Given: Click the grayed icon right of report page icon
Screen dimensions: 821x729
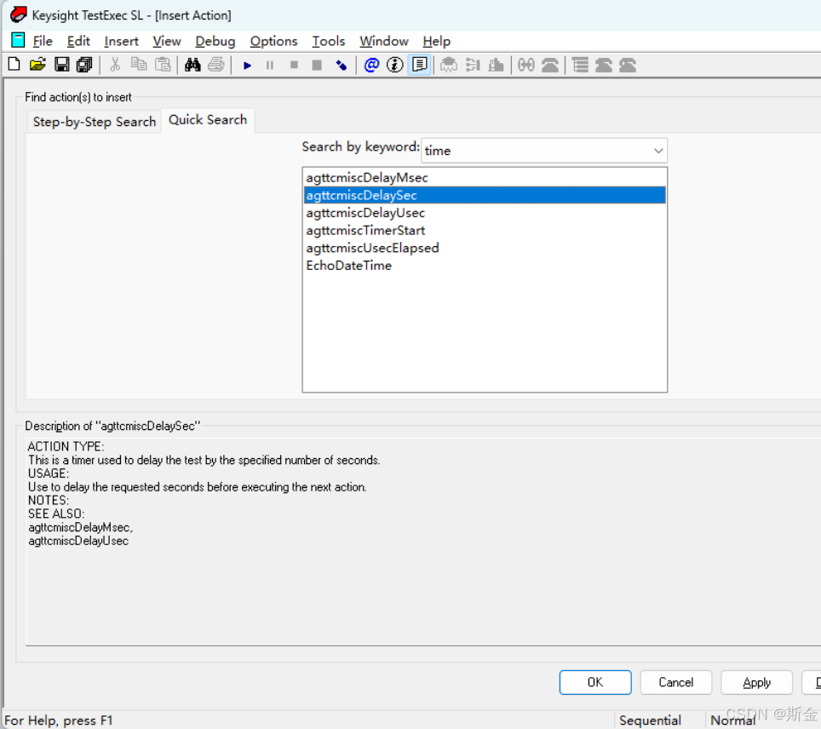Looking at the screenshot, I should click(x=448, y=65).
